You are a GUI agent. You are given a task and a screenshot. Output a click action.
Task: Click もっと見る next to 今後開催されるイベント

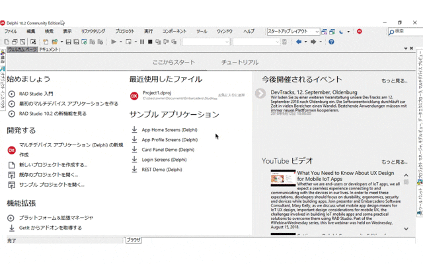394,81
